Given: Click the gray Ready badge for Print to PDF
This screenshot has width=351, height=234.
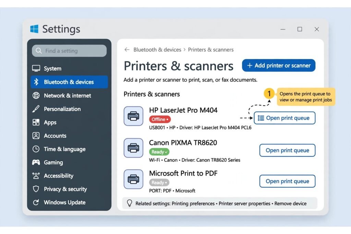Looking at the screenshot, I should [159, 183].
